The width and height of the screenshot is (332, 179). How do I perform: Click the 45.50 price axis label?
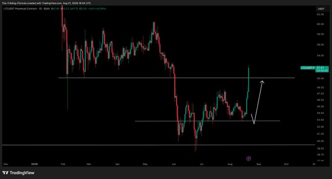[320, 107]
